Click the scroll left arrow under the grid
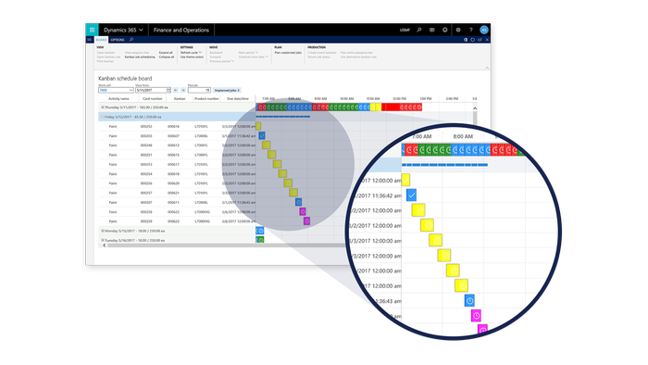The height and width of the screenshot is (365, 648). [x=104, y=245]
